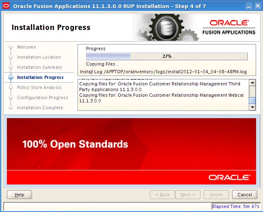
Task: Click the Webcat 11.1.3.0.0 log line
Action: point(162,98)
